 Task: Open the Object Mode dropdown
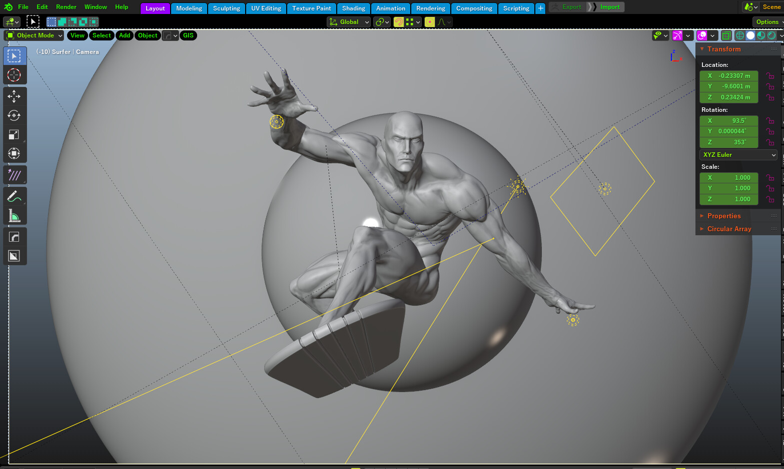point(34,35)
